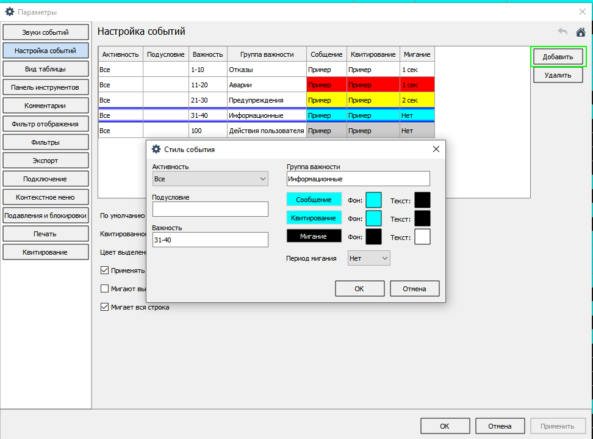Screen dimensions: 593x439
Task: Switch to the Фильтры section
Action: 46,142
